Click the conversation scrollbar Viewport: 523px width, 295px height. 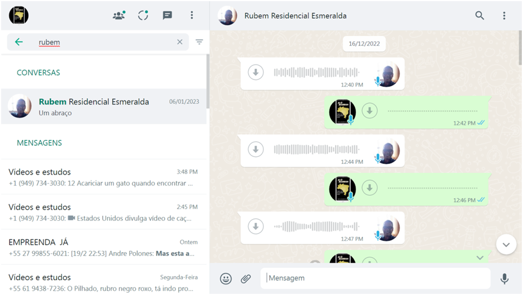click(x=520, y=48)
